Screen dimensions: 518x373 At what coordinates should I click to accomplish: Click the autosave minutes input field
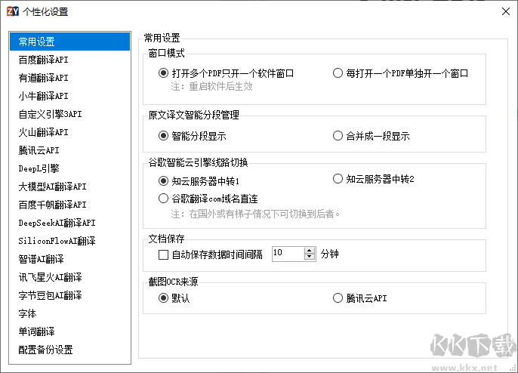pyautogui.click(x=288, y=254)
